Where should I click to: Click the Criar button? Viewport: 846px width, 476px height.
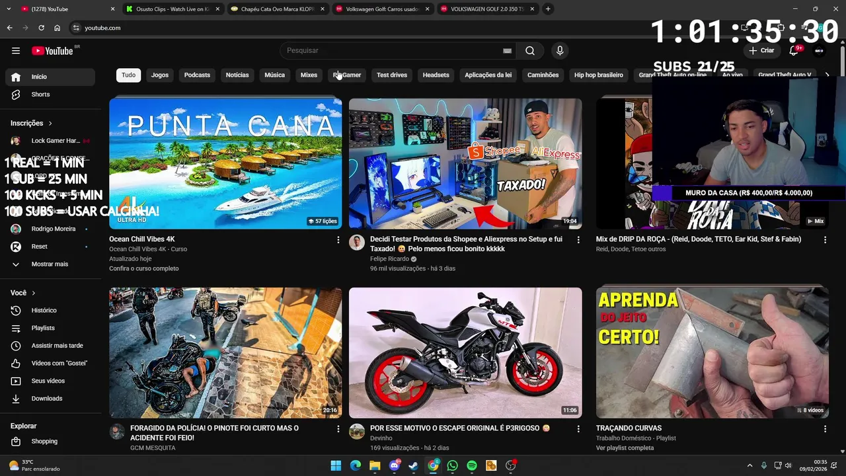pos(761,51)
